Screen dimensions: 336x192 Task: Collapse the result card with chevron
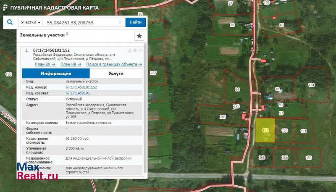140,50
